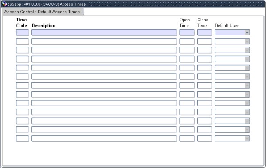This screenshot has height=168, width=266.
Task: Click the c65app window title icon
Action: click(x=4, y=4)
